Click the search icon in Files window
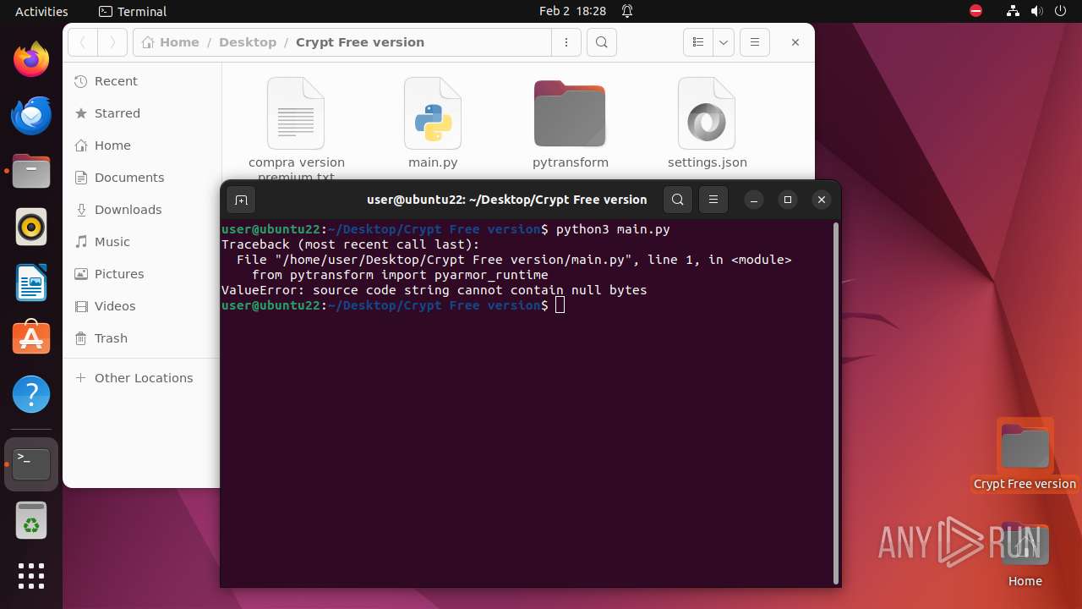The width and height of the screenshot is (1082, 609). point(601,42)
